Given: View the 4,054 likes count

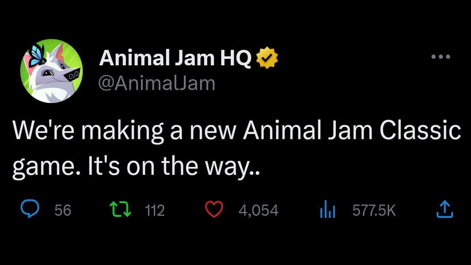Looking at the screenshot, I should point(258,210).
